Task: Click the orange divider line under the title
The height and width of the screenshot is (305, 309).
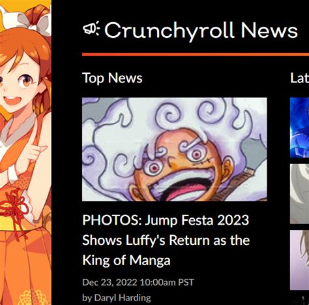Action: (x=196, y=54)
